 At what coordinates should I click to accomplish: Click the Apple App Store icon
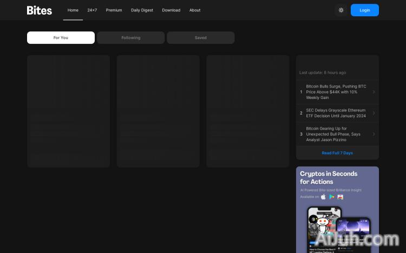[324, 197]
